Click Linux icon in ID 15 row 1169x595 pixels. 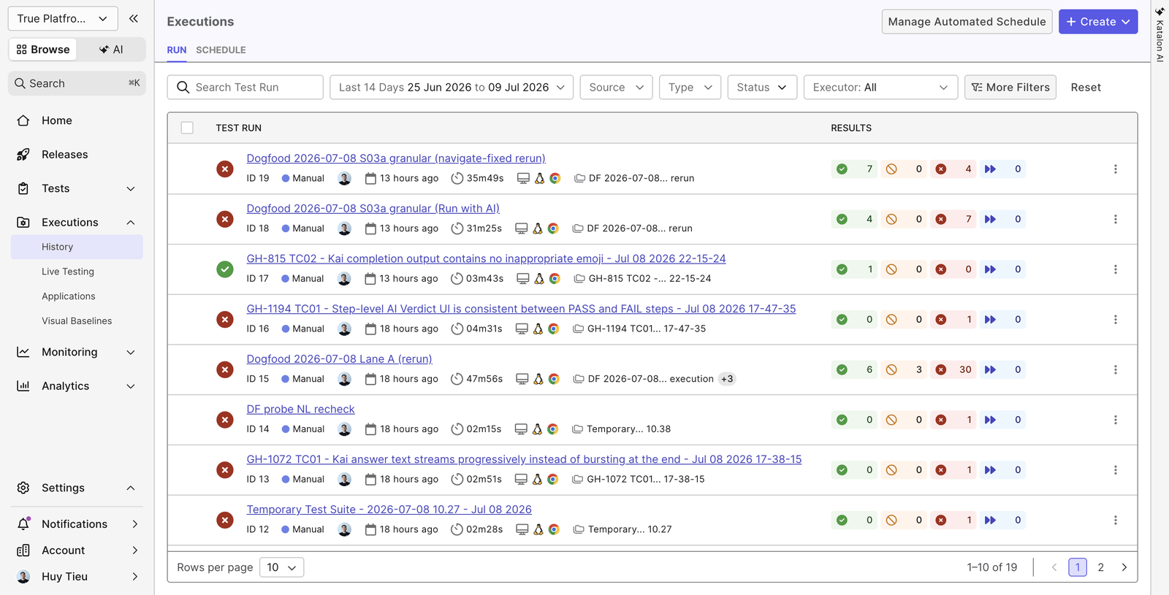click(538, 379)
